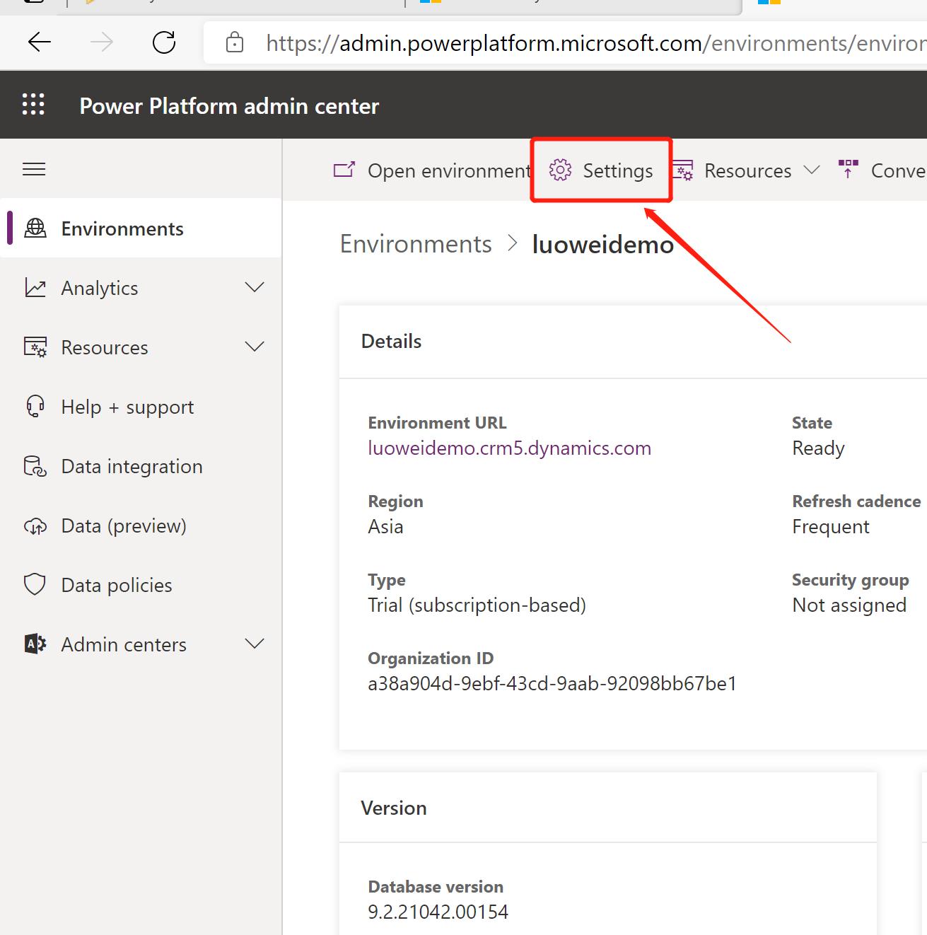Click the site lock icon
The image size is (927, 935).
(235, 42)
